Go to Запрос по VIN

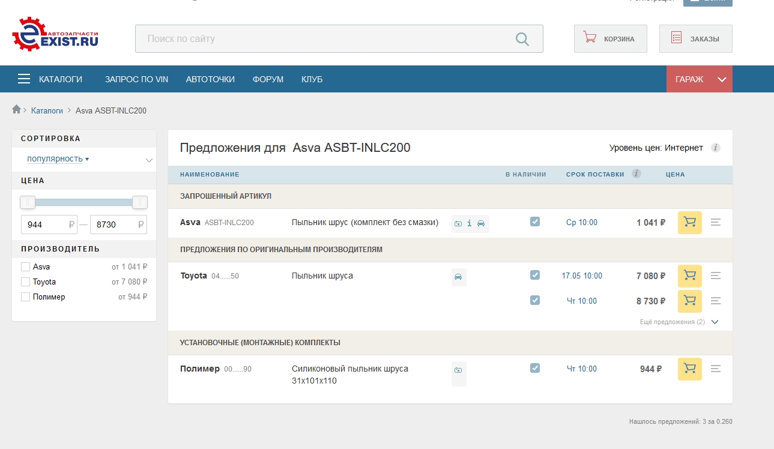tap(136, 79)
